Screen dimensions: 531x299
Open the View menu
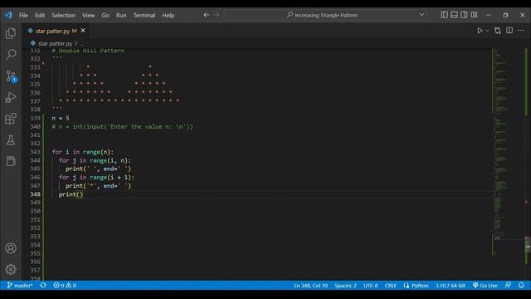tap(89, 15)
